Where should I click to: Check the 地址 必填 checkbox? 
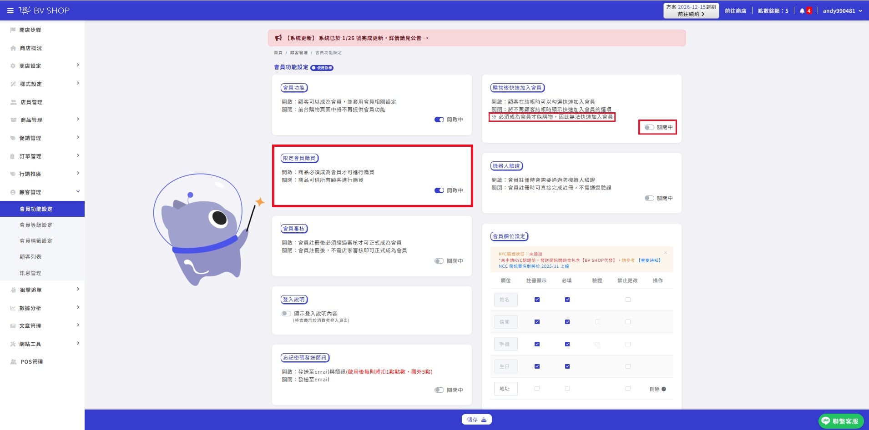pyautogui.click(x=567, y=389)
